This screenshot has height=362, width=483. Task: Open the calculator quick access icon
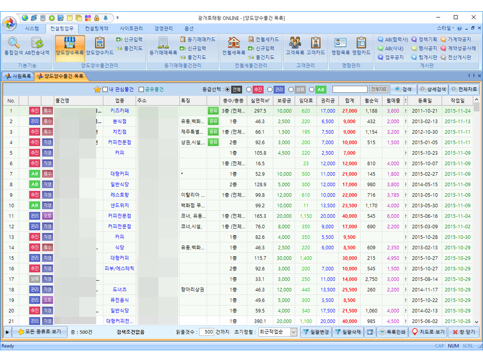point(43,18)
